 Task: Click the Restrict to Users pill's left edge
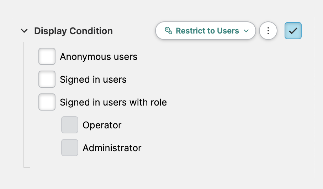[x=158, y=31]
